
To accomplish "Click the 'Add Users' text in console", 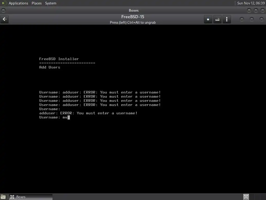I will pos(50,67).
